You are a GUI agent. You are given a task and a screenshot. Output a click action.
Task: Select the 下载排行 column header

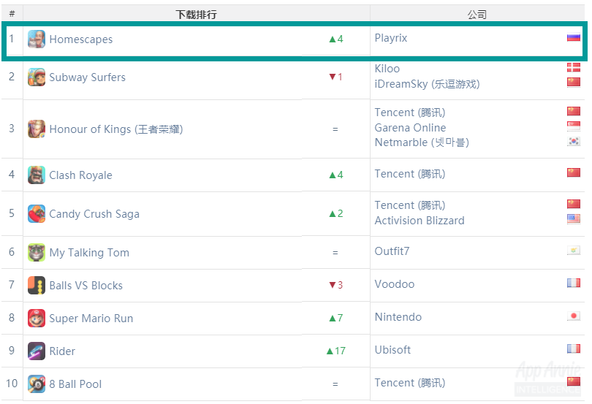tap(197, 15)
